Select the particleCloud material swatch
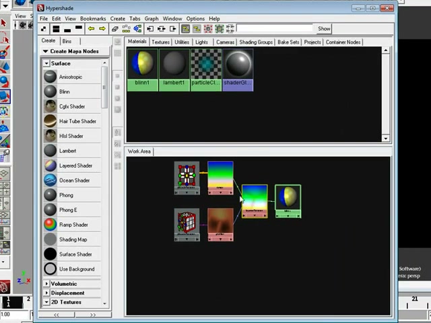The width and height of the screenshot is (431, 323). 206,70
